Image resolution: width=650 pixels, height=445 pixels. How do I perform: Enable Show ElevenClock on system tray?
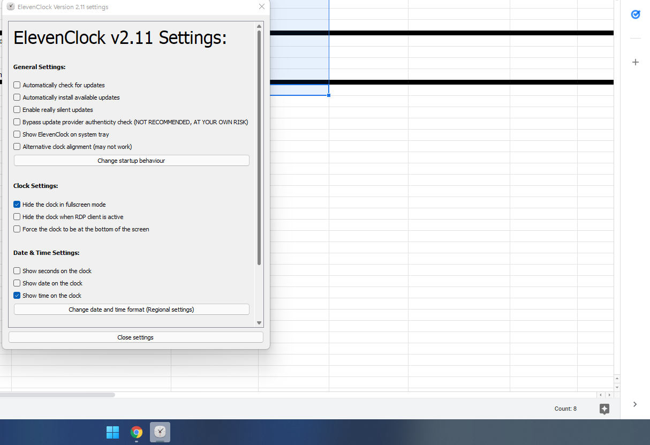[x=17, y=134]
